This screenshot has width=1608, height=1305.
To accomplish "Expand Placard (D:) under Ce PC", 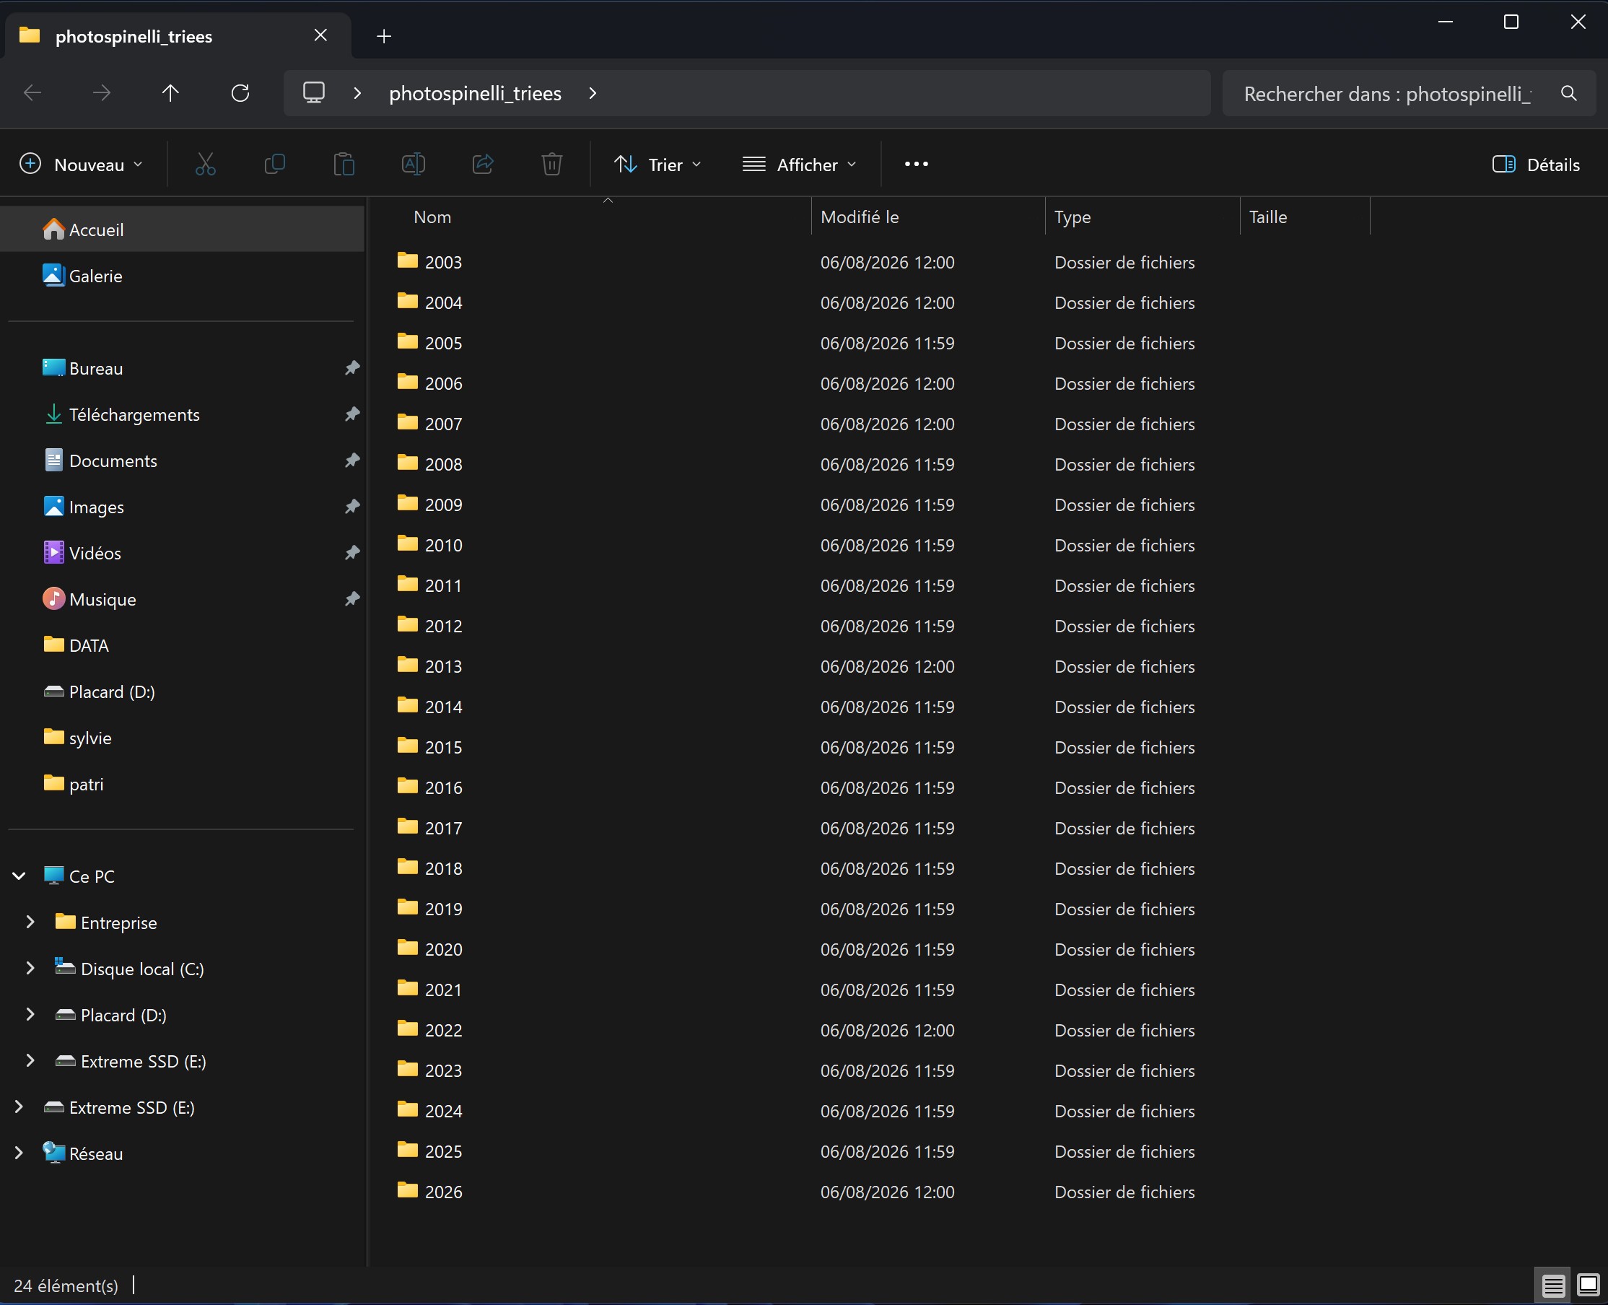I will (x=31, y=1015).
